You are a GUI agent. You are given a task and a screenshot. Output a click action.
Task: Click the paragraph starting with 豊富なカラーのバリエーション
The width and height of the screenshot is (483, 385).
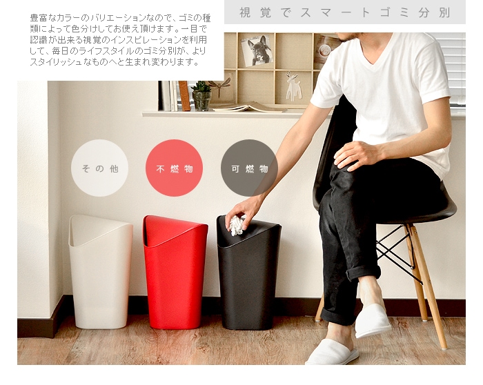tap(120, 40)
